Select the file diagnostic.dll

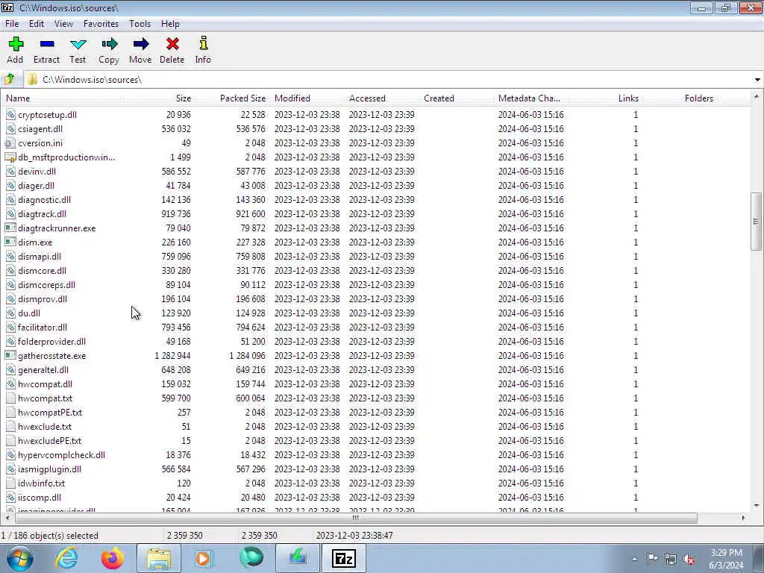pyautogui.click(x=44, y=199)
